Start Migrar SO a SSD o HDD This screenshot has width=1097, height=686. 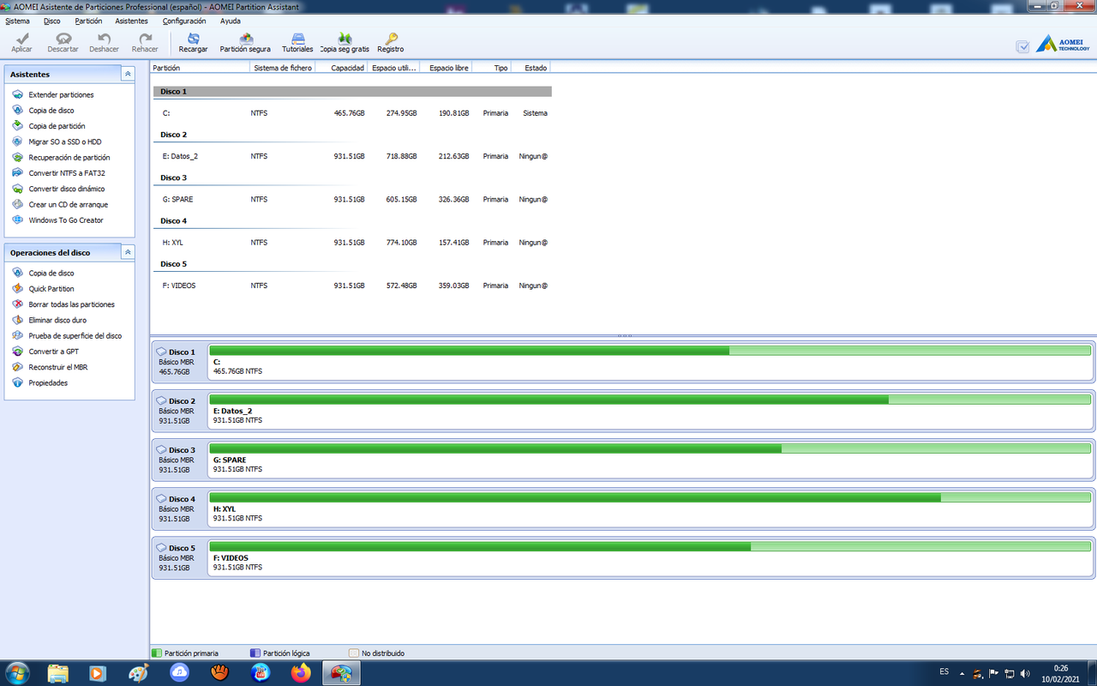point(65,141)
